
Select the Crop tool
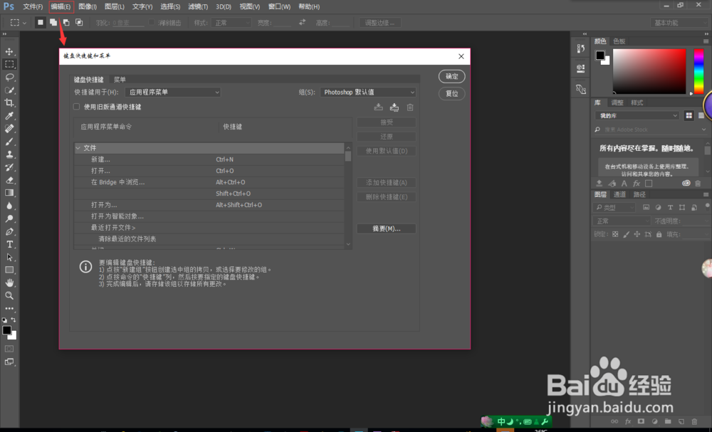coord(9,102)
